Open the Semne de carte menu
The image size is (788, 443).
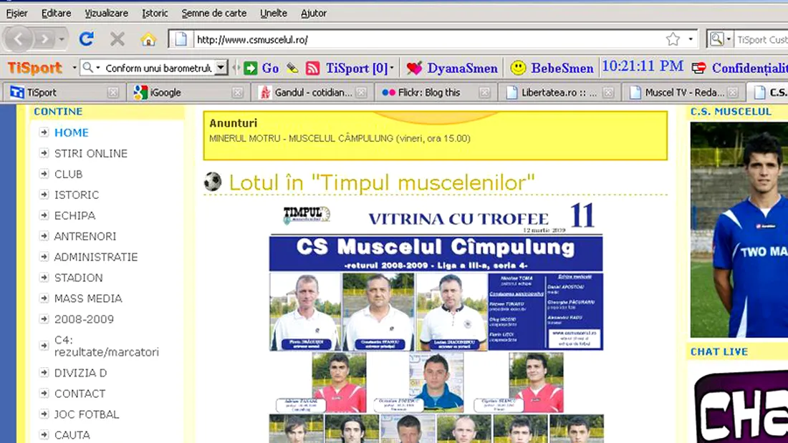coord(214,14)
